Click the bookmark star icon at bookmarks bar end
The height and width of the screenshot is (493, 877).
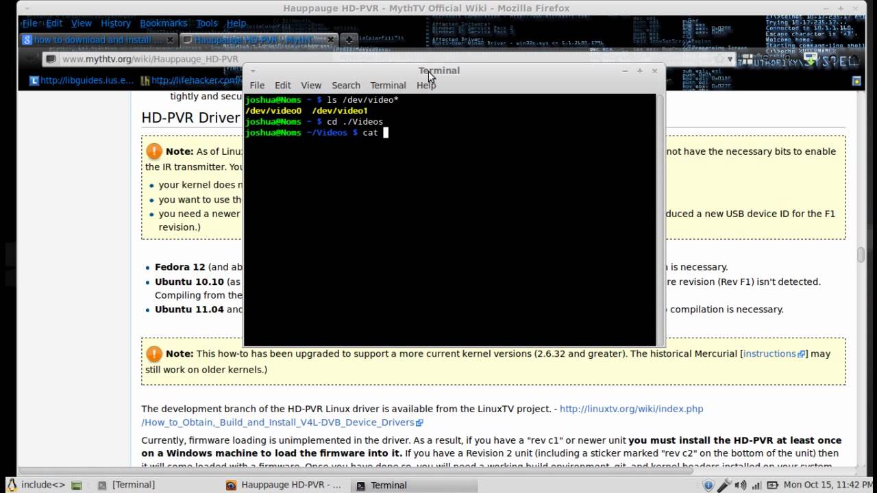(856, 81)
